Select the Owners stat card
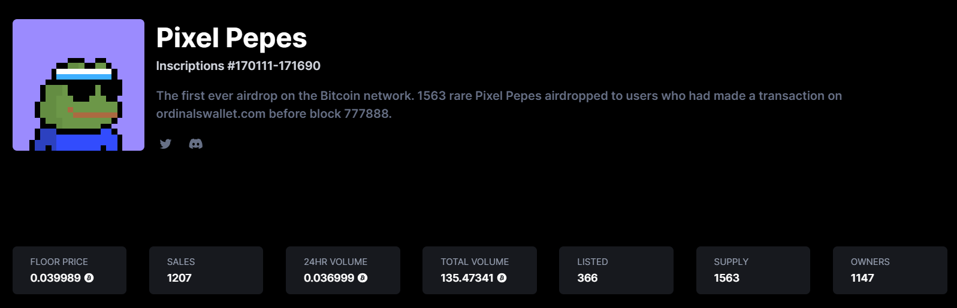957x308 pixels. pyautogui.click(x=890, y=270)
